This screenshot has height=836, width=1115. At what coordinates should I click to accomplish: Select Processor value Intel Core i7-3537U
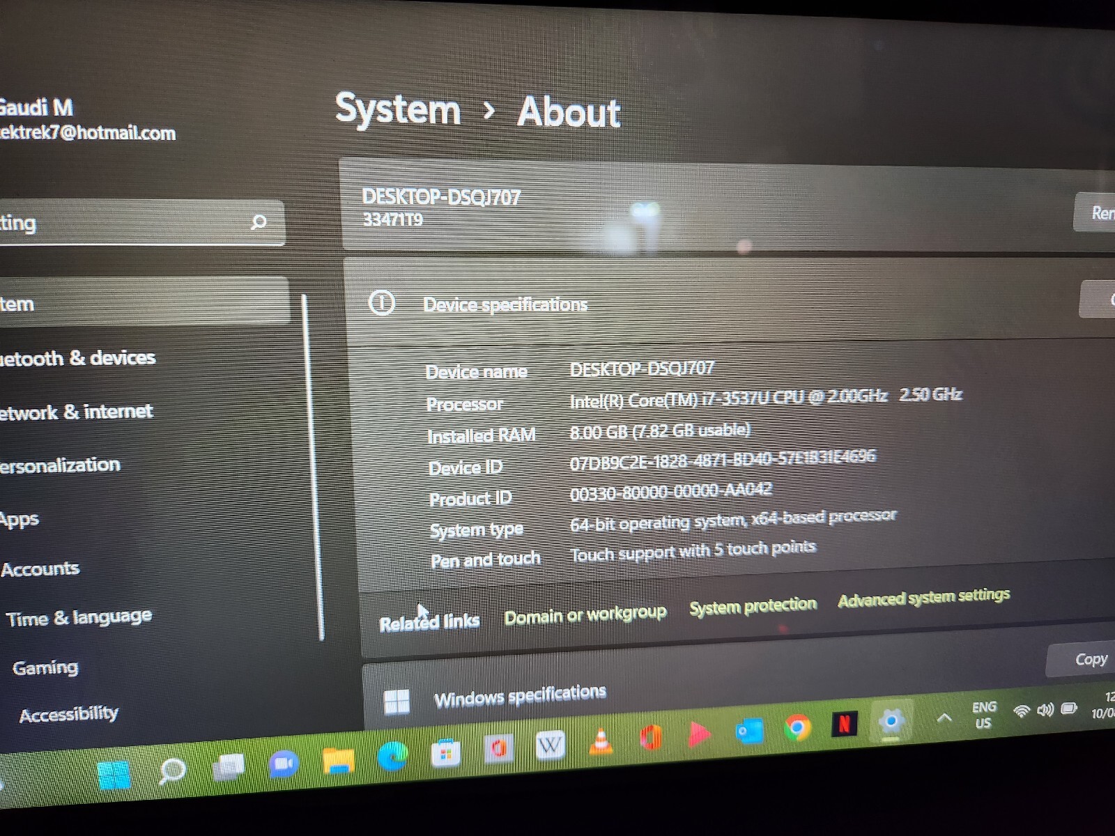766,398
